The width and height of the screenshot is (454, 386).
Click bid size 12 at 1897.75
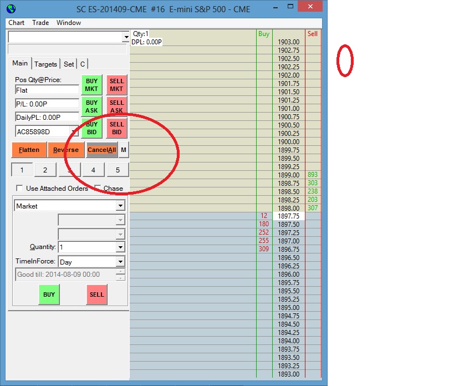(264, 216)
